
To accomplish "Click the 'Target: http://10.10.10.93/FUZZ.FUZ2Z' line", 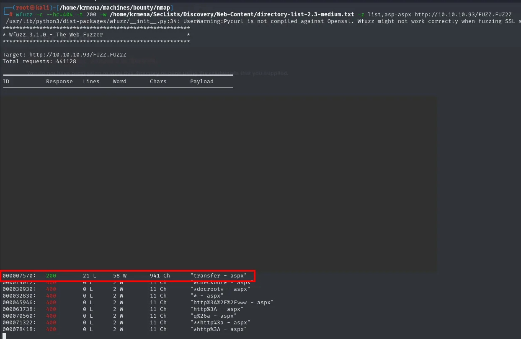I will coord(64,55).
